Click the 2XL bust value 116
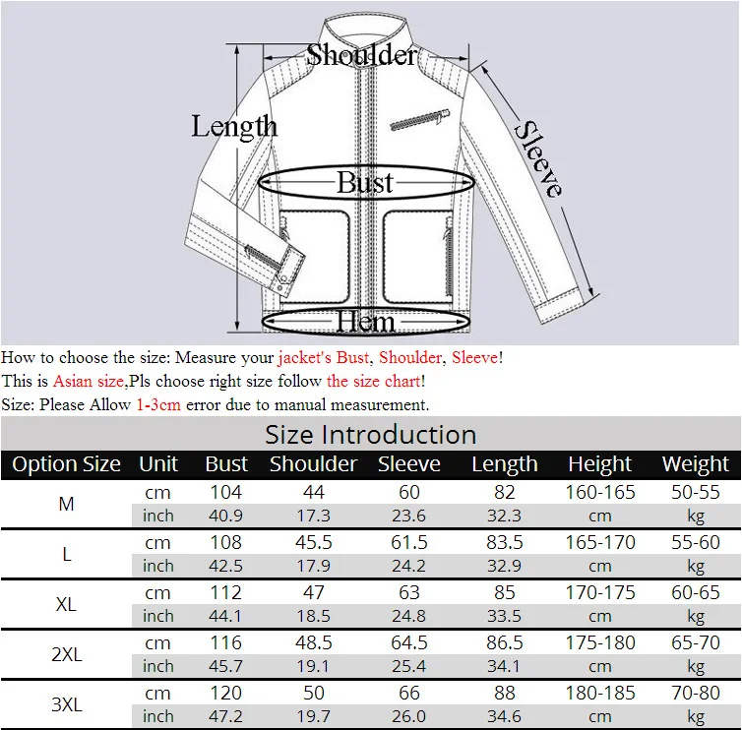The height and width of the screenshot is (730, 742). pos(225,642)
